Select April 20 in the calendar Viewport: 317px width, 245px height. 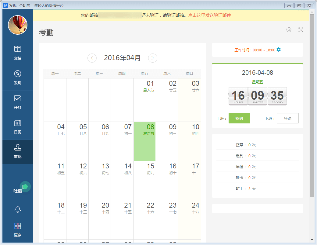pos(100,220)
